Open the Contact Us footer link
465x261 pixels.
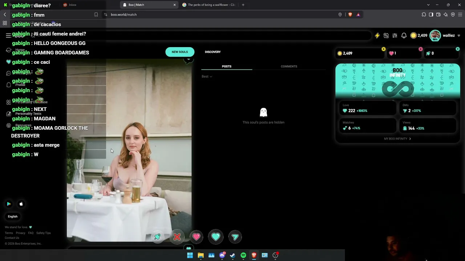[12, 238]
